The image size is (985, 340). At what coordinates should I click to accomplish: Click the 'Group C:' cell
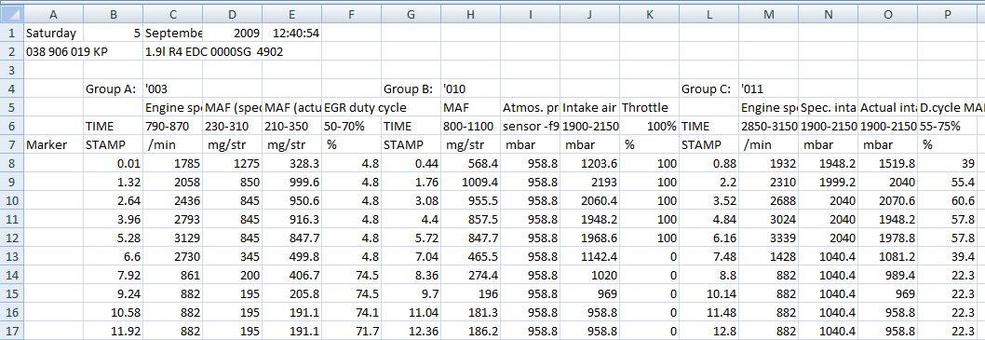708,89
